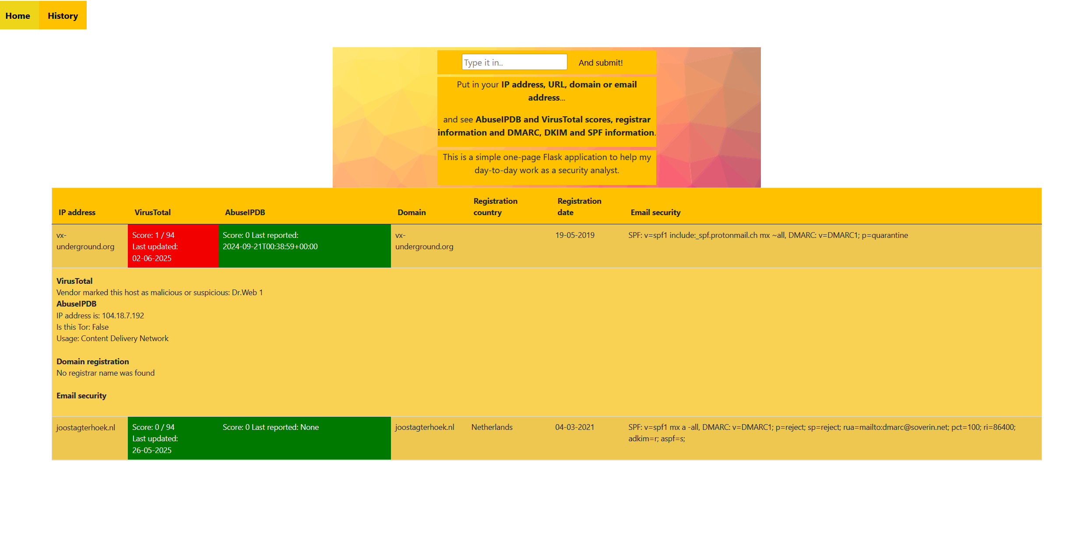Click 'Score: 0 Last reported: None' cell
The width and height of the screenshot is (1091, 537).
point(305,438)
